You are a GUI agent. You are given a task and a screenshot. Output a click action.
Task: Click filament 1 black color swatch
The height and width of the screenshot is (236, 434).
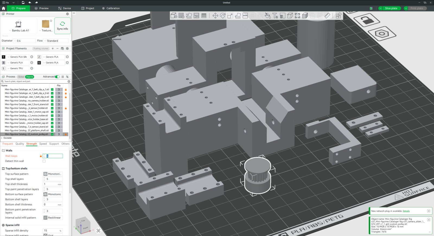(4, 57)
